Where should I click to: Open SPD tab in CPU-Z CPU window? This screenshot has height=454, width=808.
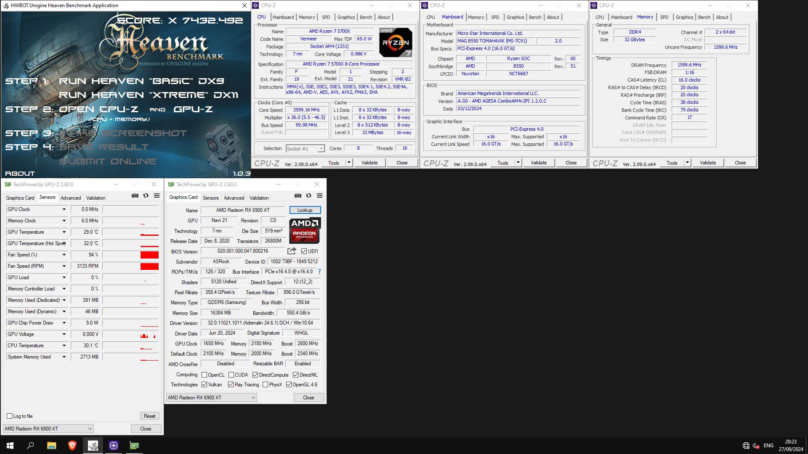326,17
